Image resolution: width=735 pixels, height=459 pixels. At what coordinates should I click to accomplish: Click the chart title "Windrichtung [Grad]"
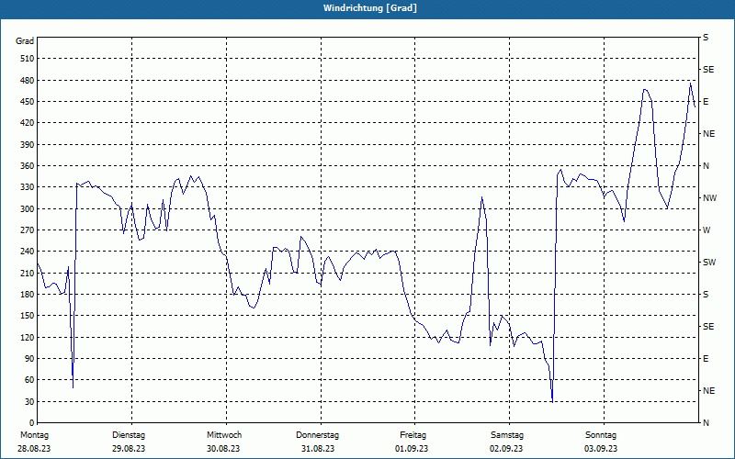[x=370, y=8]
